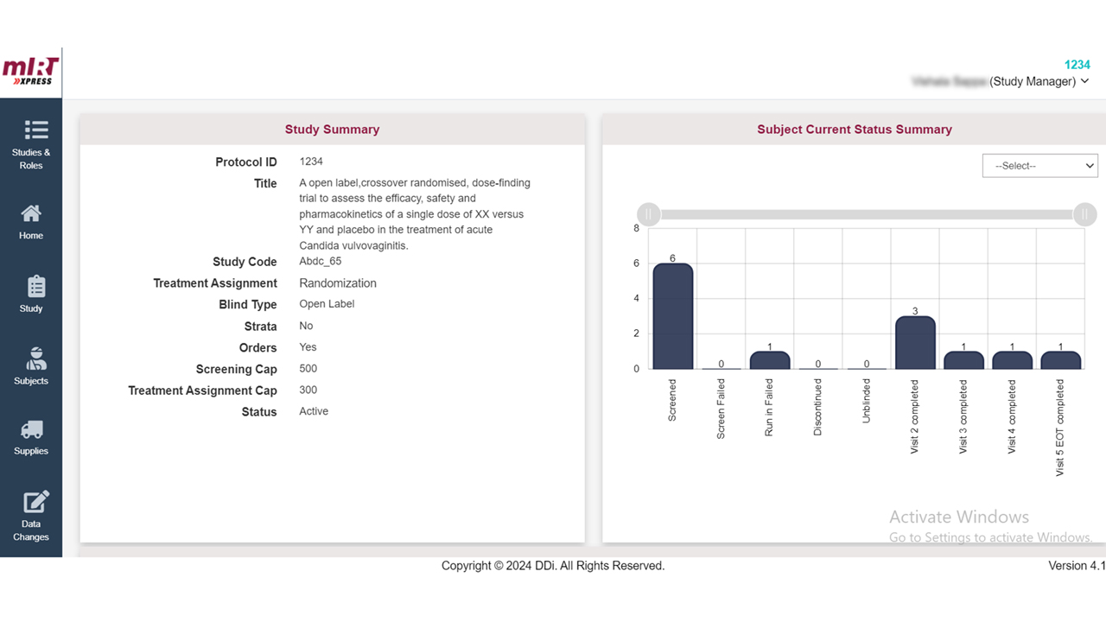Open the Data Changes edit icon
The image size is (1106, 622).
click(x=35, y=502)
